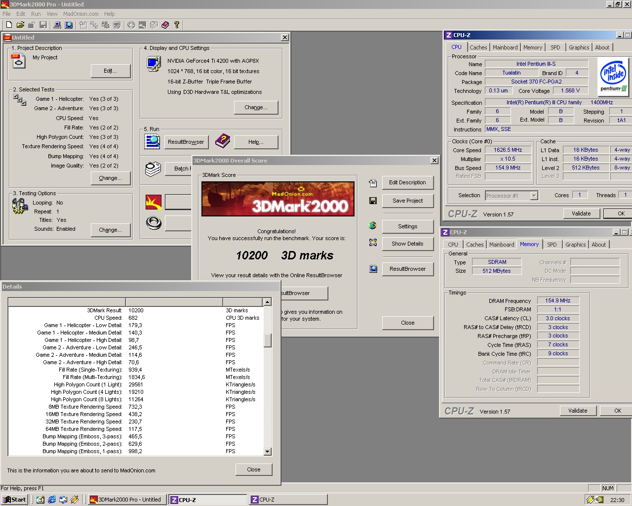
Task: Switch to SPD tab in upper CPU-Z window
Action: click(555, 47)
